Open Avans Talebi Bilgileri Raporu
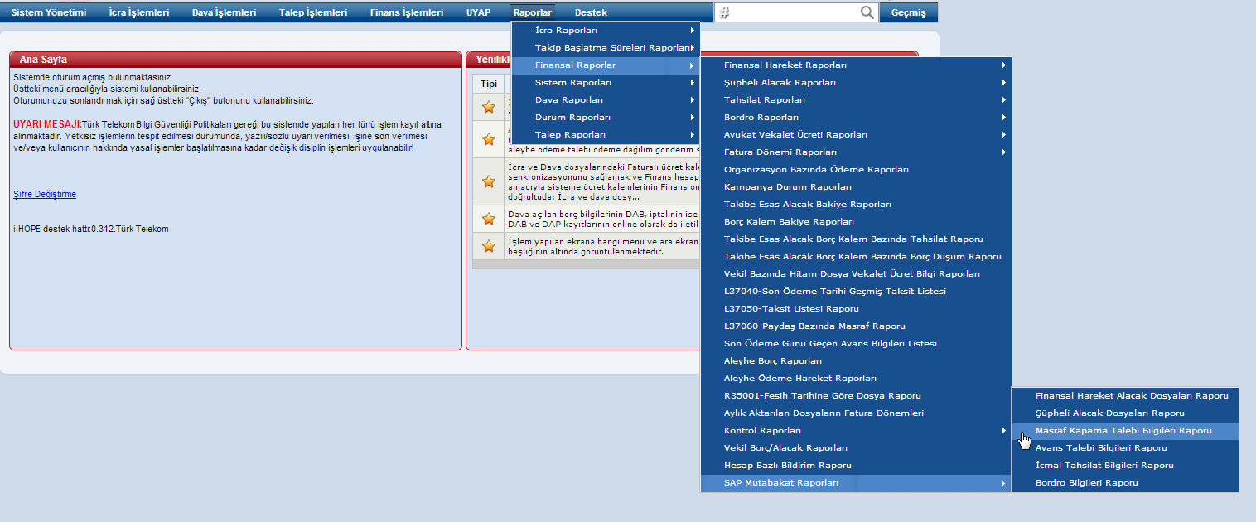Viewport: 1256px width, 522px height. click(1125, 448)
